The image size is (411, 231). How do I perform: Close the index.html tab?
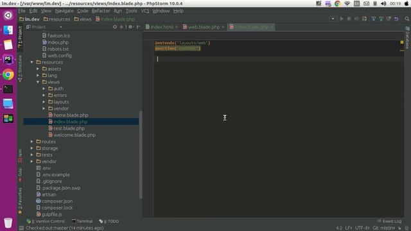tap(177, 27)
